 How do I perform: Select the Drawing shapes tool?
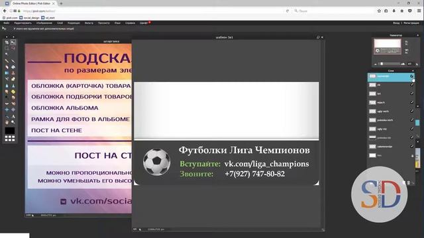click(13, 79)
